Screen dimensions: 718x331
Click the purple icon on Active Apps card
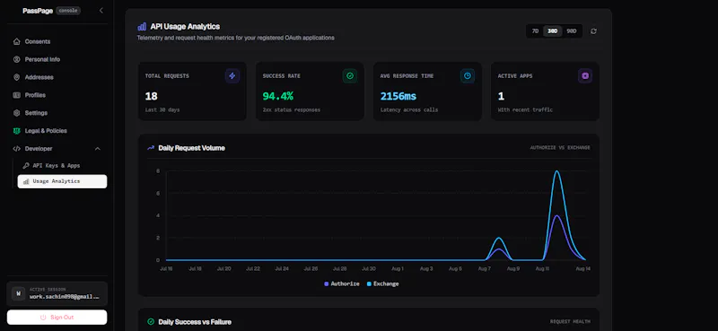point(585,76)
